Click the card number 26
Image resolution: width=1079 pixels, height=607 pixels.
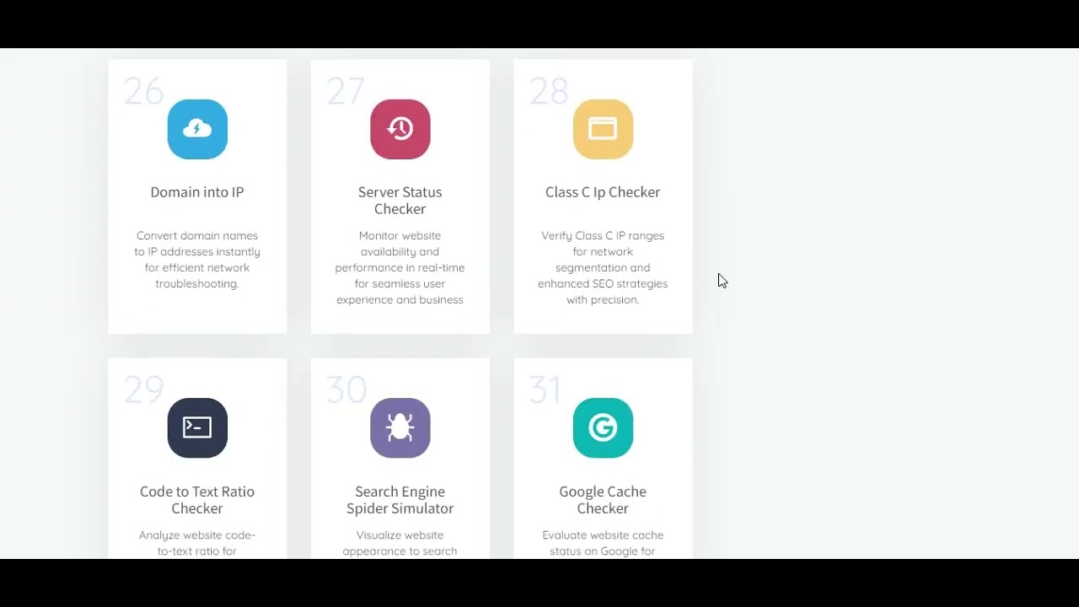click(x=143, y=91)
